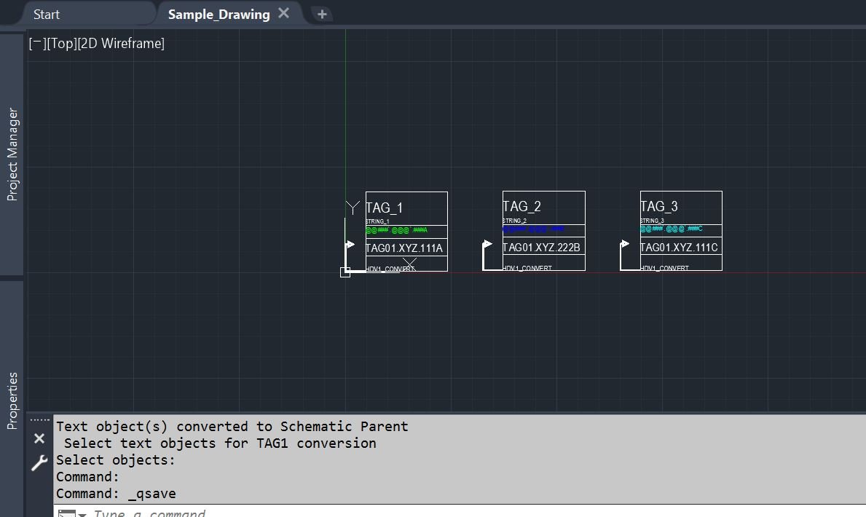Open a new drawing with plus button

pyautogui.click(x=322, y=14)
